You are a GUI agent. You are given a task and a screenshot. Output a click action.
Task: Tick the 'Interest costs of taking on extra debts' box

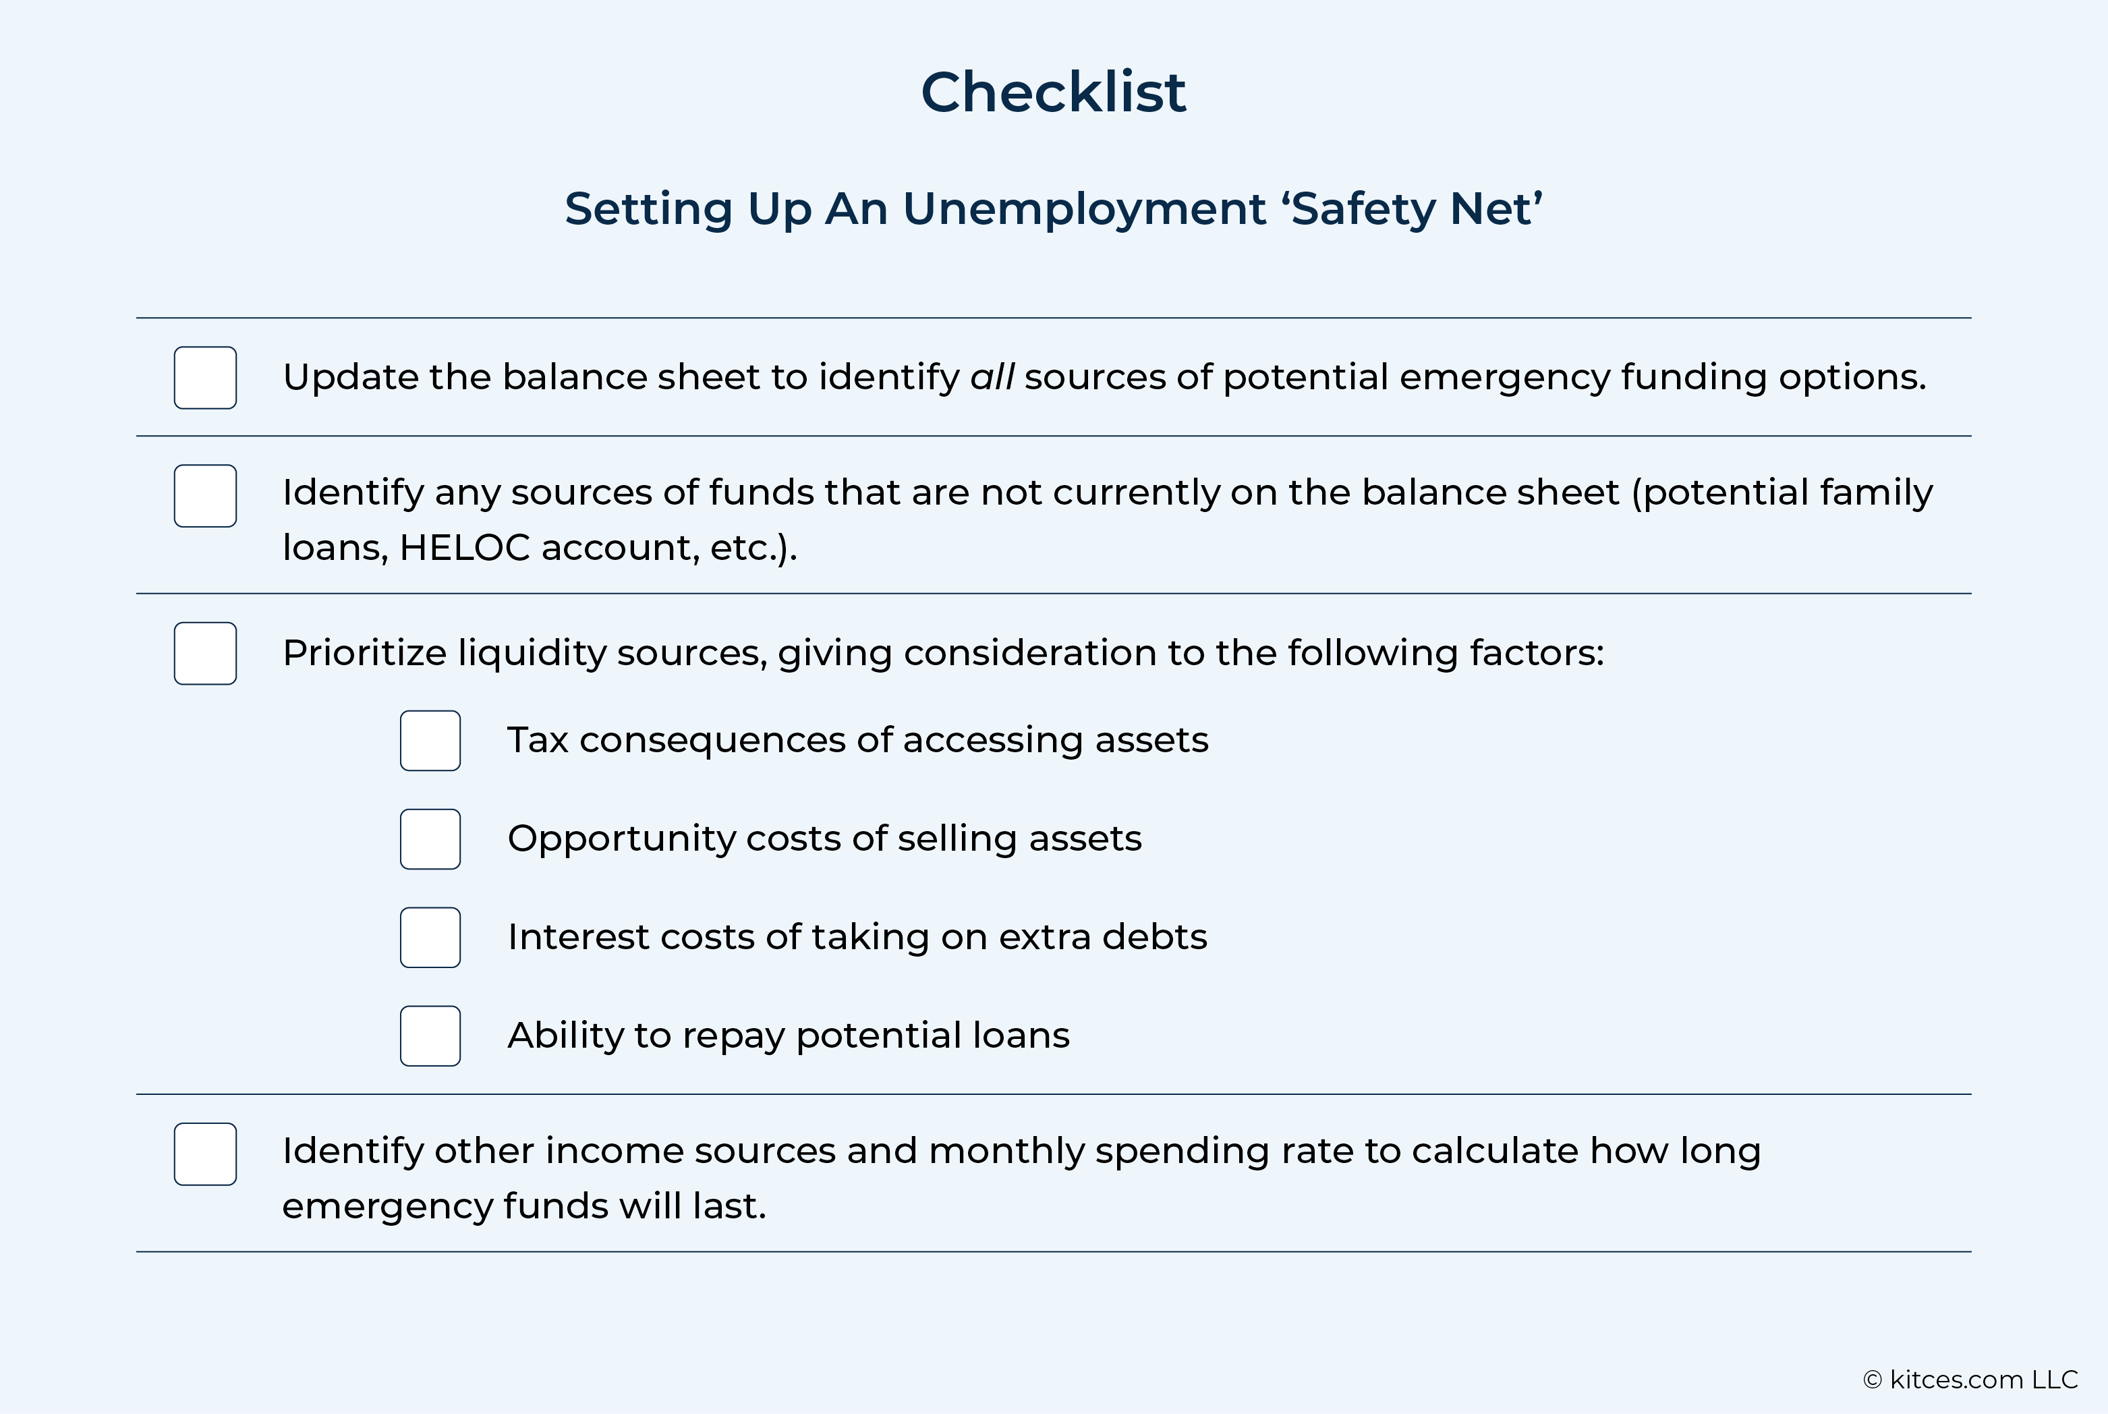click(430, 938)
